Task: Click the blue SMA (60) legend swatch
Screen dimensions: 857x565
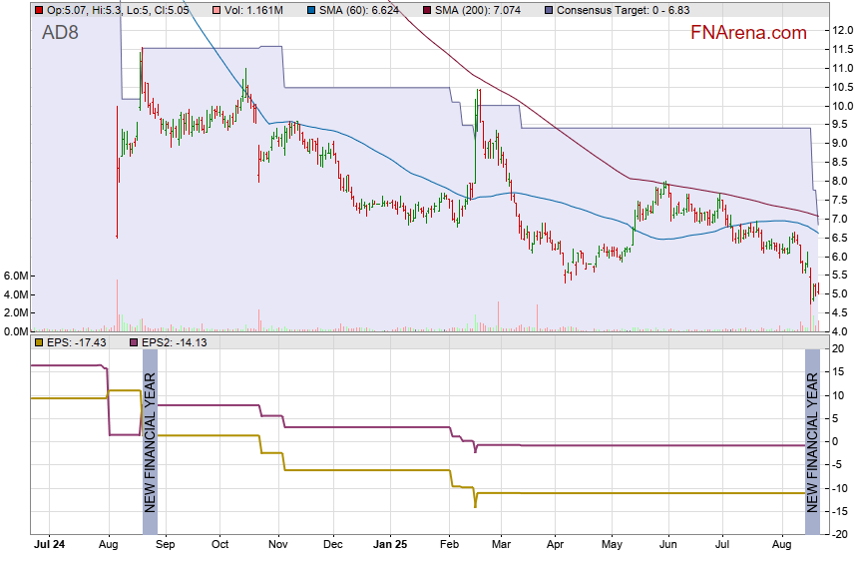Action: (312, 9)
